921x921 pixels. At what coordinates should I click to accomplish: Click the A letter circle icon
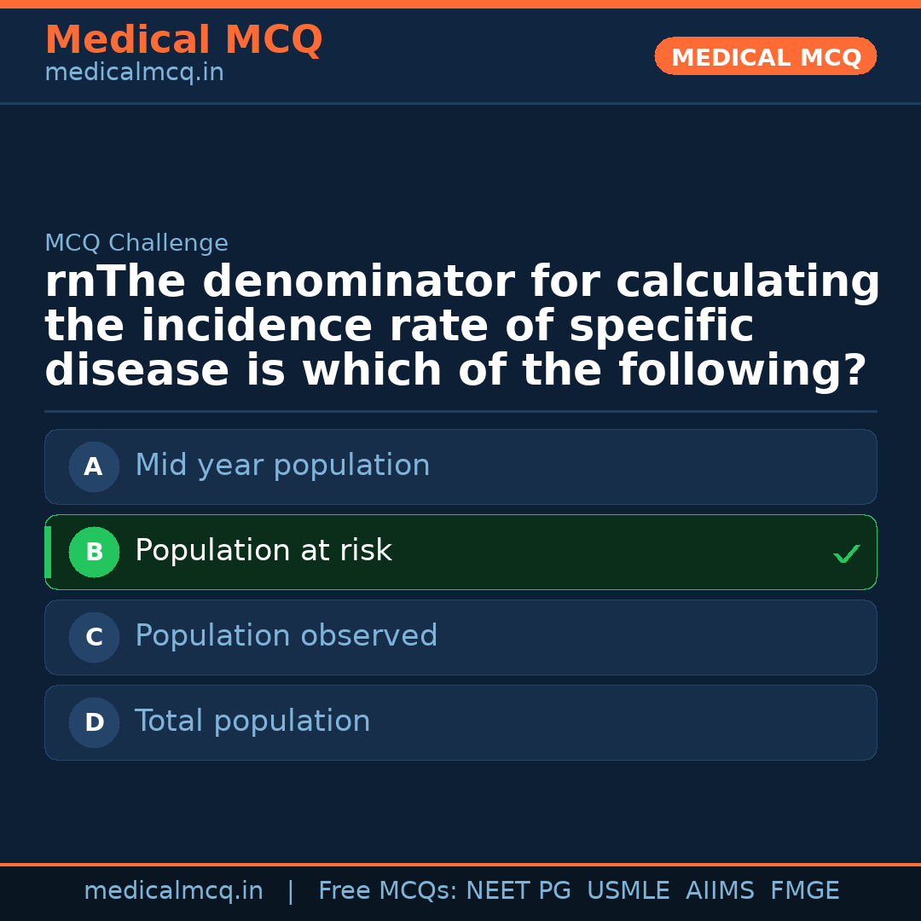(94, 466)
